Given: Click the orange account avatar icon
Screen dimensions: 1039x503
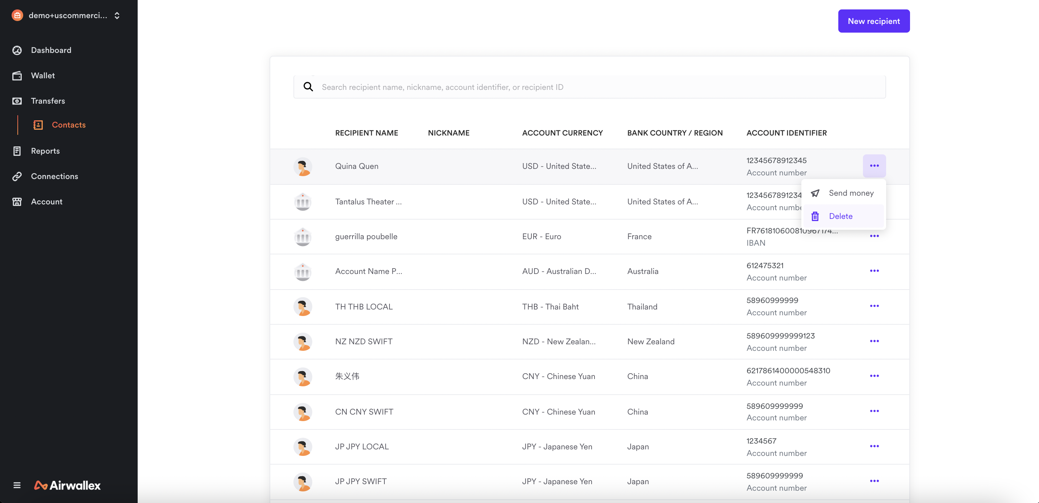Looking at the screenshot, I should 17,16.
